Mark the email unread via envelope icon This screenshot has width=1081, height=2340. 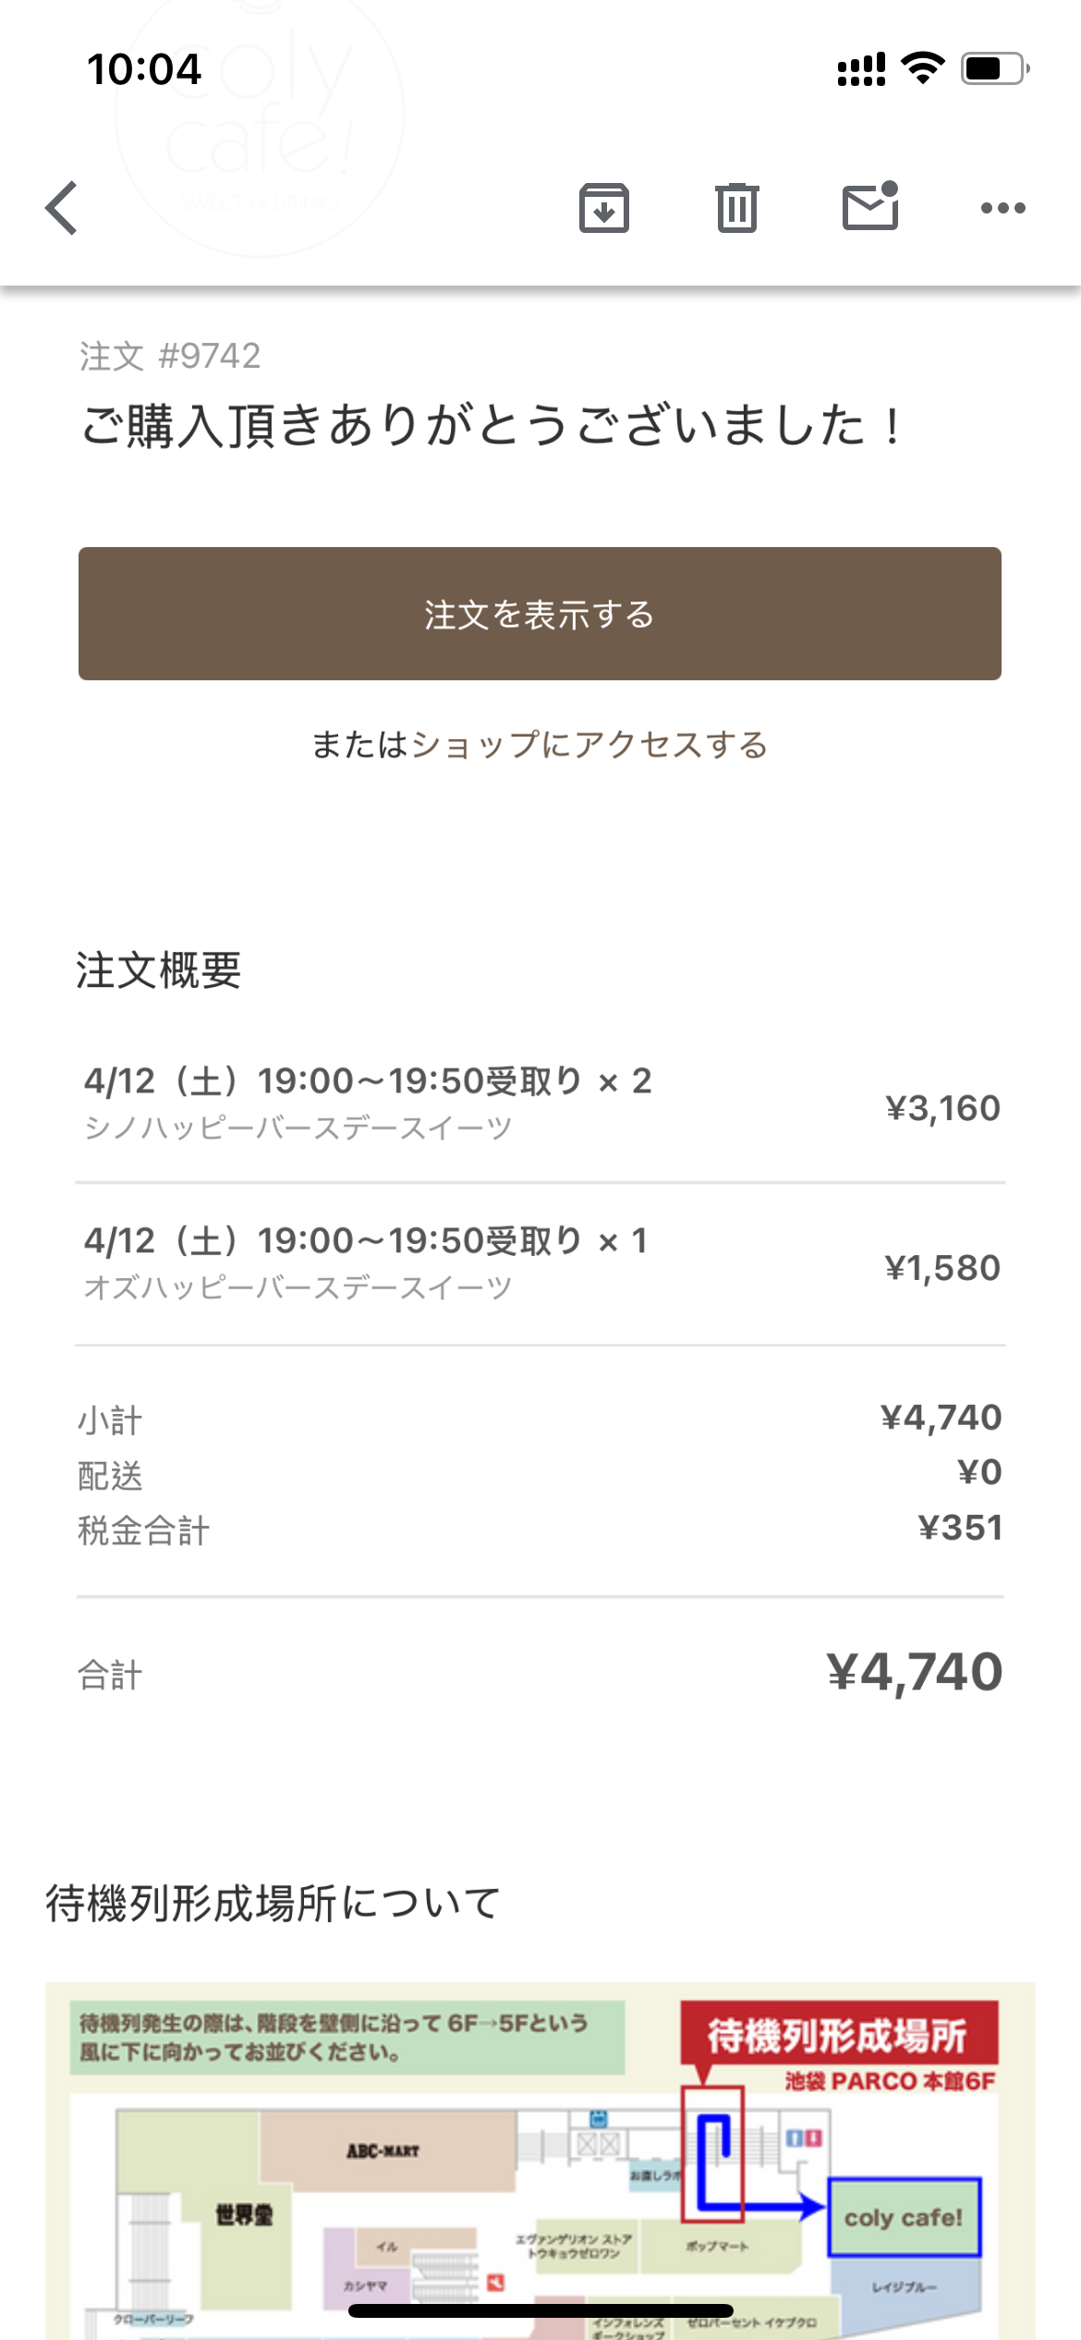[870, 205]
